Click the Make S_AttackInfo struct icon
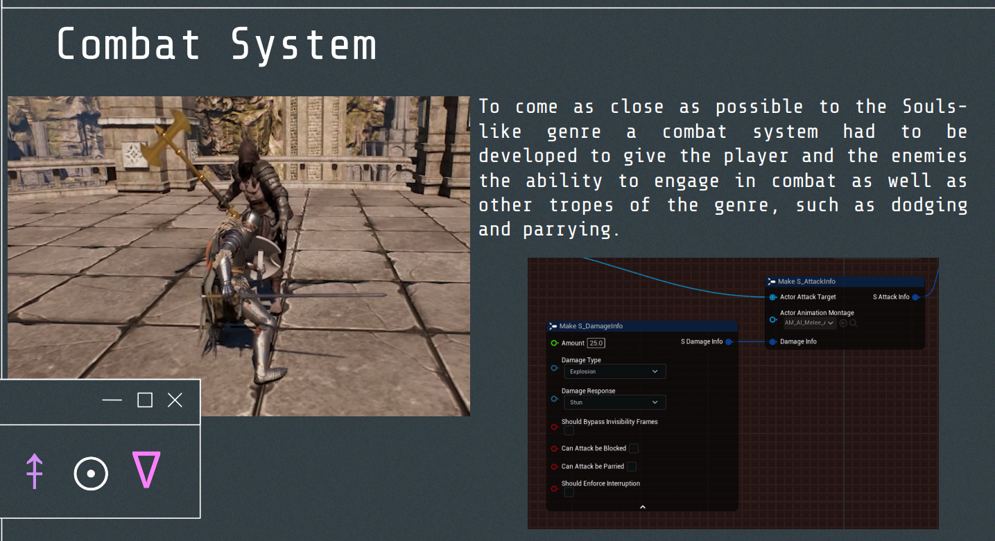Image resolution: width=995 pixels, height=541 pixels. (772, 282)
